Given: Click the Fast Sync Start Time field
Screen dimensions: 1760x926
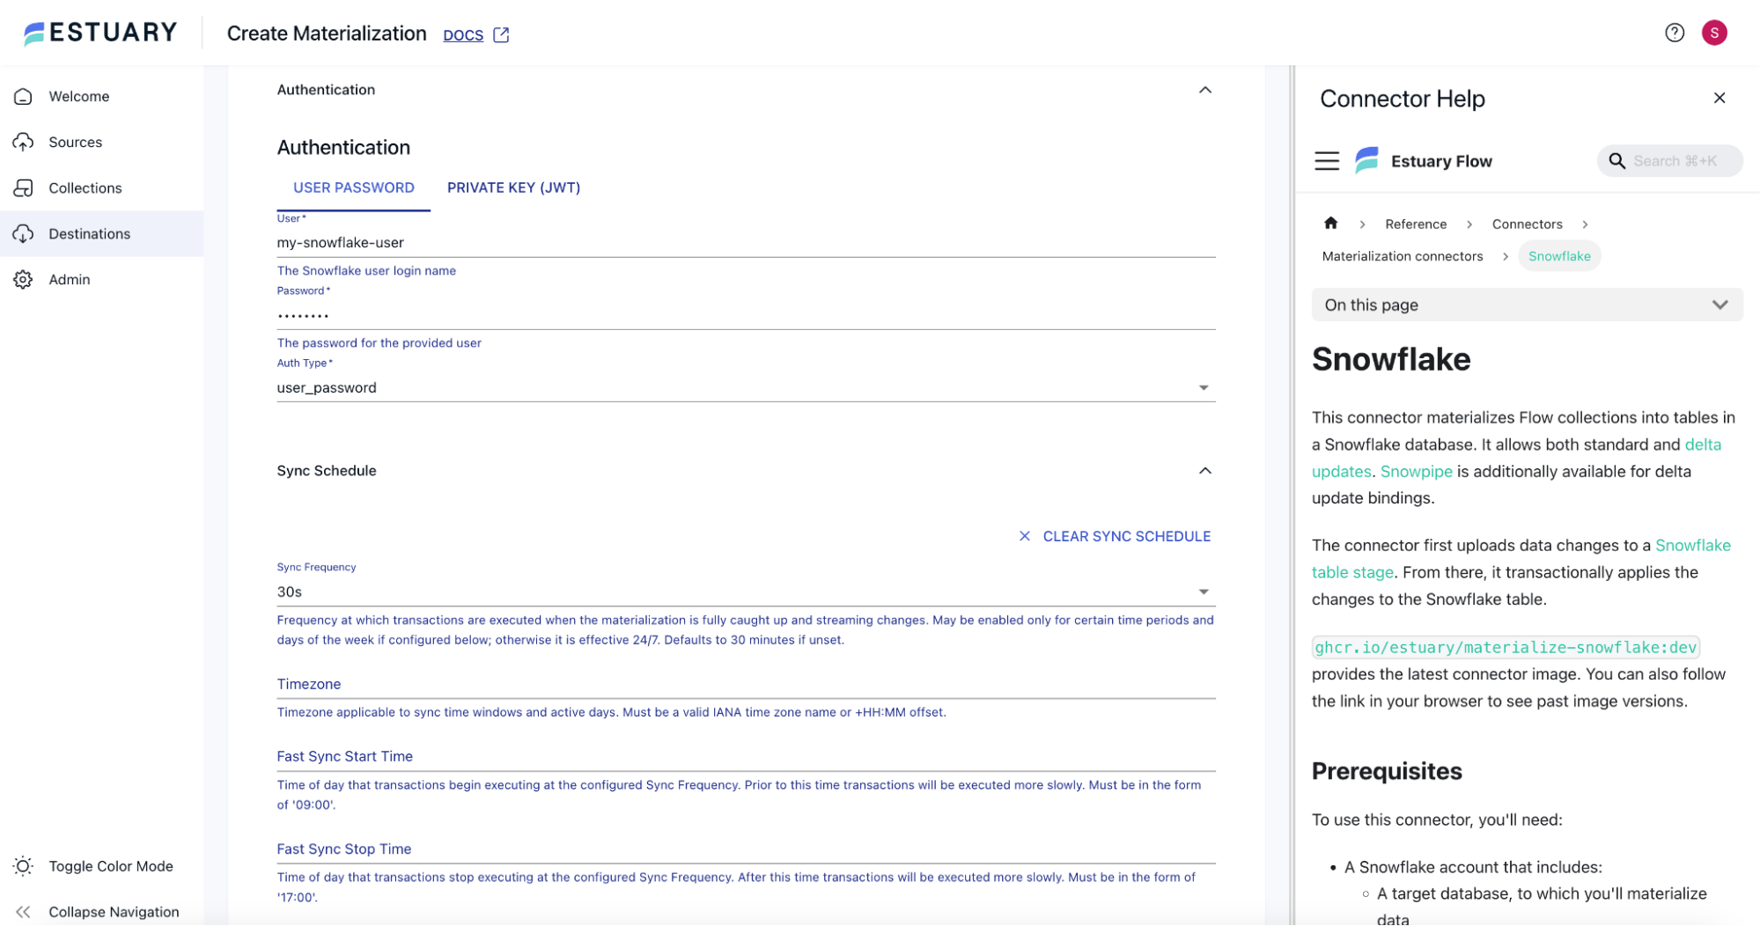Looking at the screenshot, I should point(746,757).
